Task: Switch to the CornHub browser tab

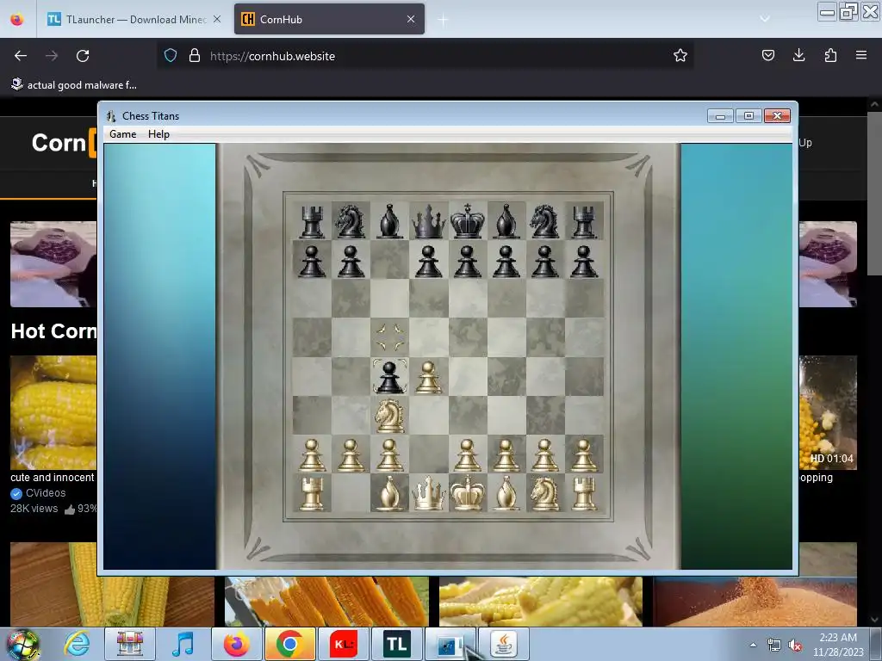Action: click(x=329, y=19)
